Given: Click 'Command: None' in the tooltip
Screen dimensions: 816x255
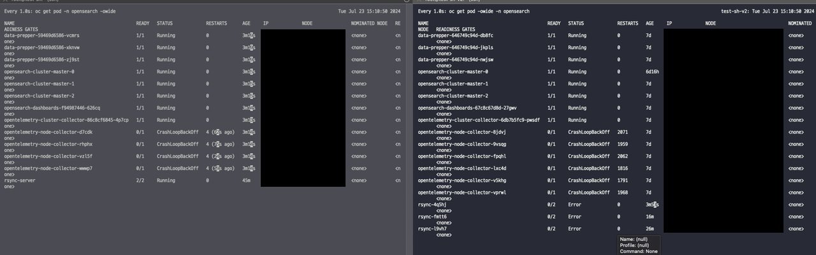Looking at the screenshot, I should point(638,251).
